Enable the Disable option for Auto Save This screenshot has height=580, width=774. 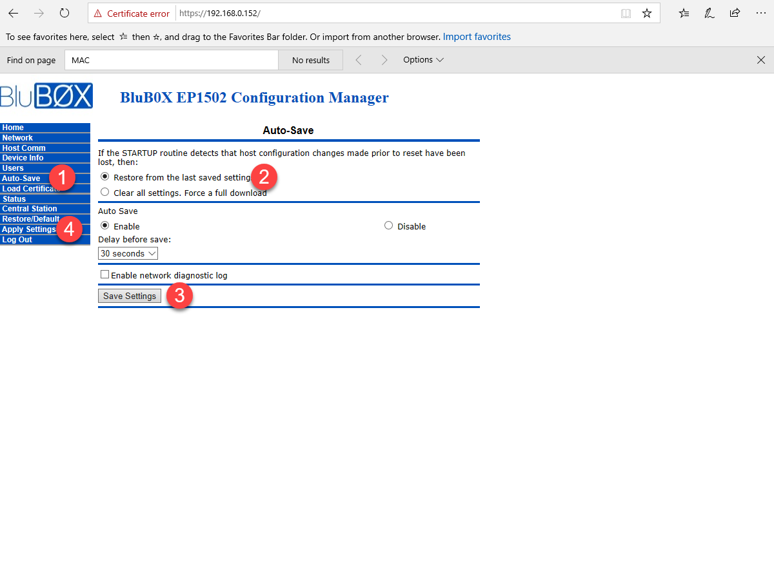(388, 225)
